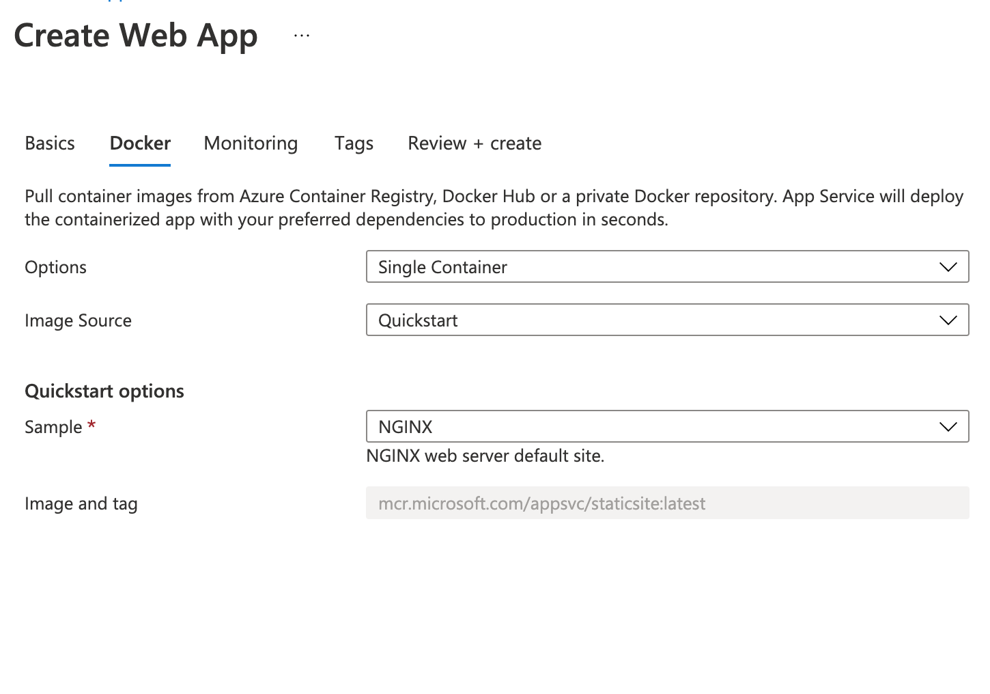
Task: Expand the Sample dropdown showing NGINX
Action: [668, 426]
